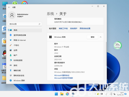Open the Administrator account avatar
This screenshot has height=97, width=129.
[x=12, y=15]
